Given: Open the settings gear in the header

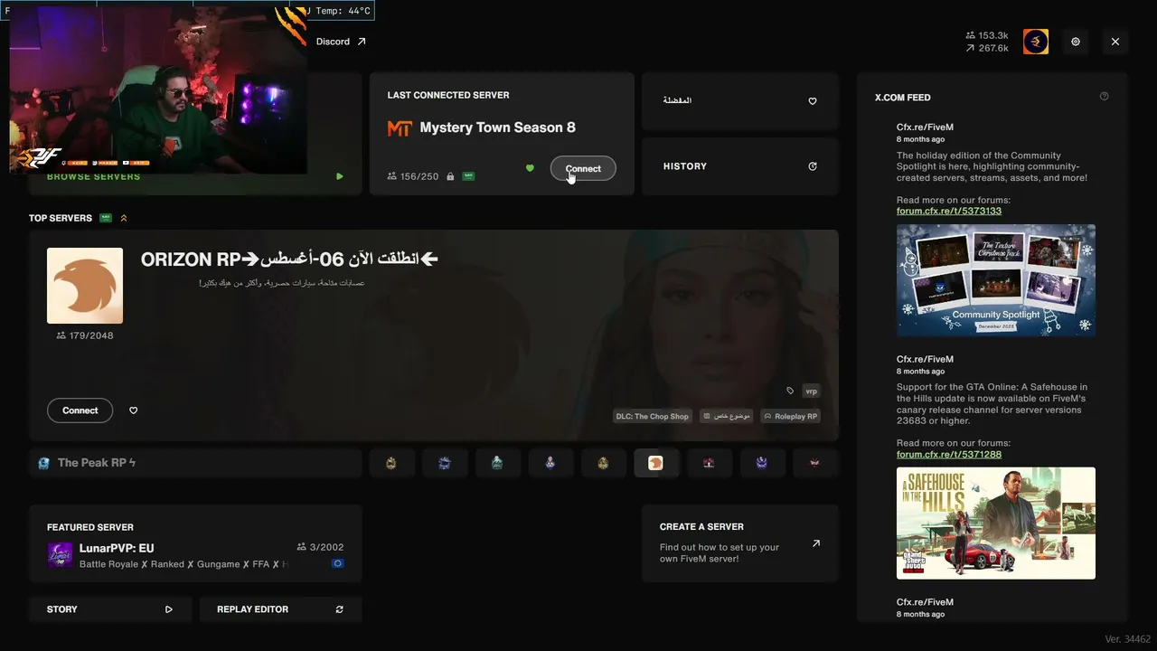Looking at the screenshot, I should (1076, 42).
